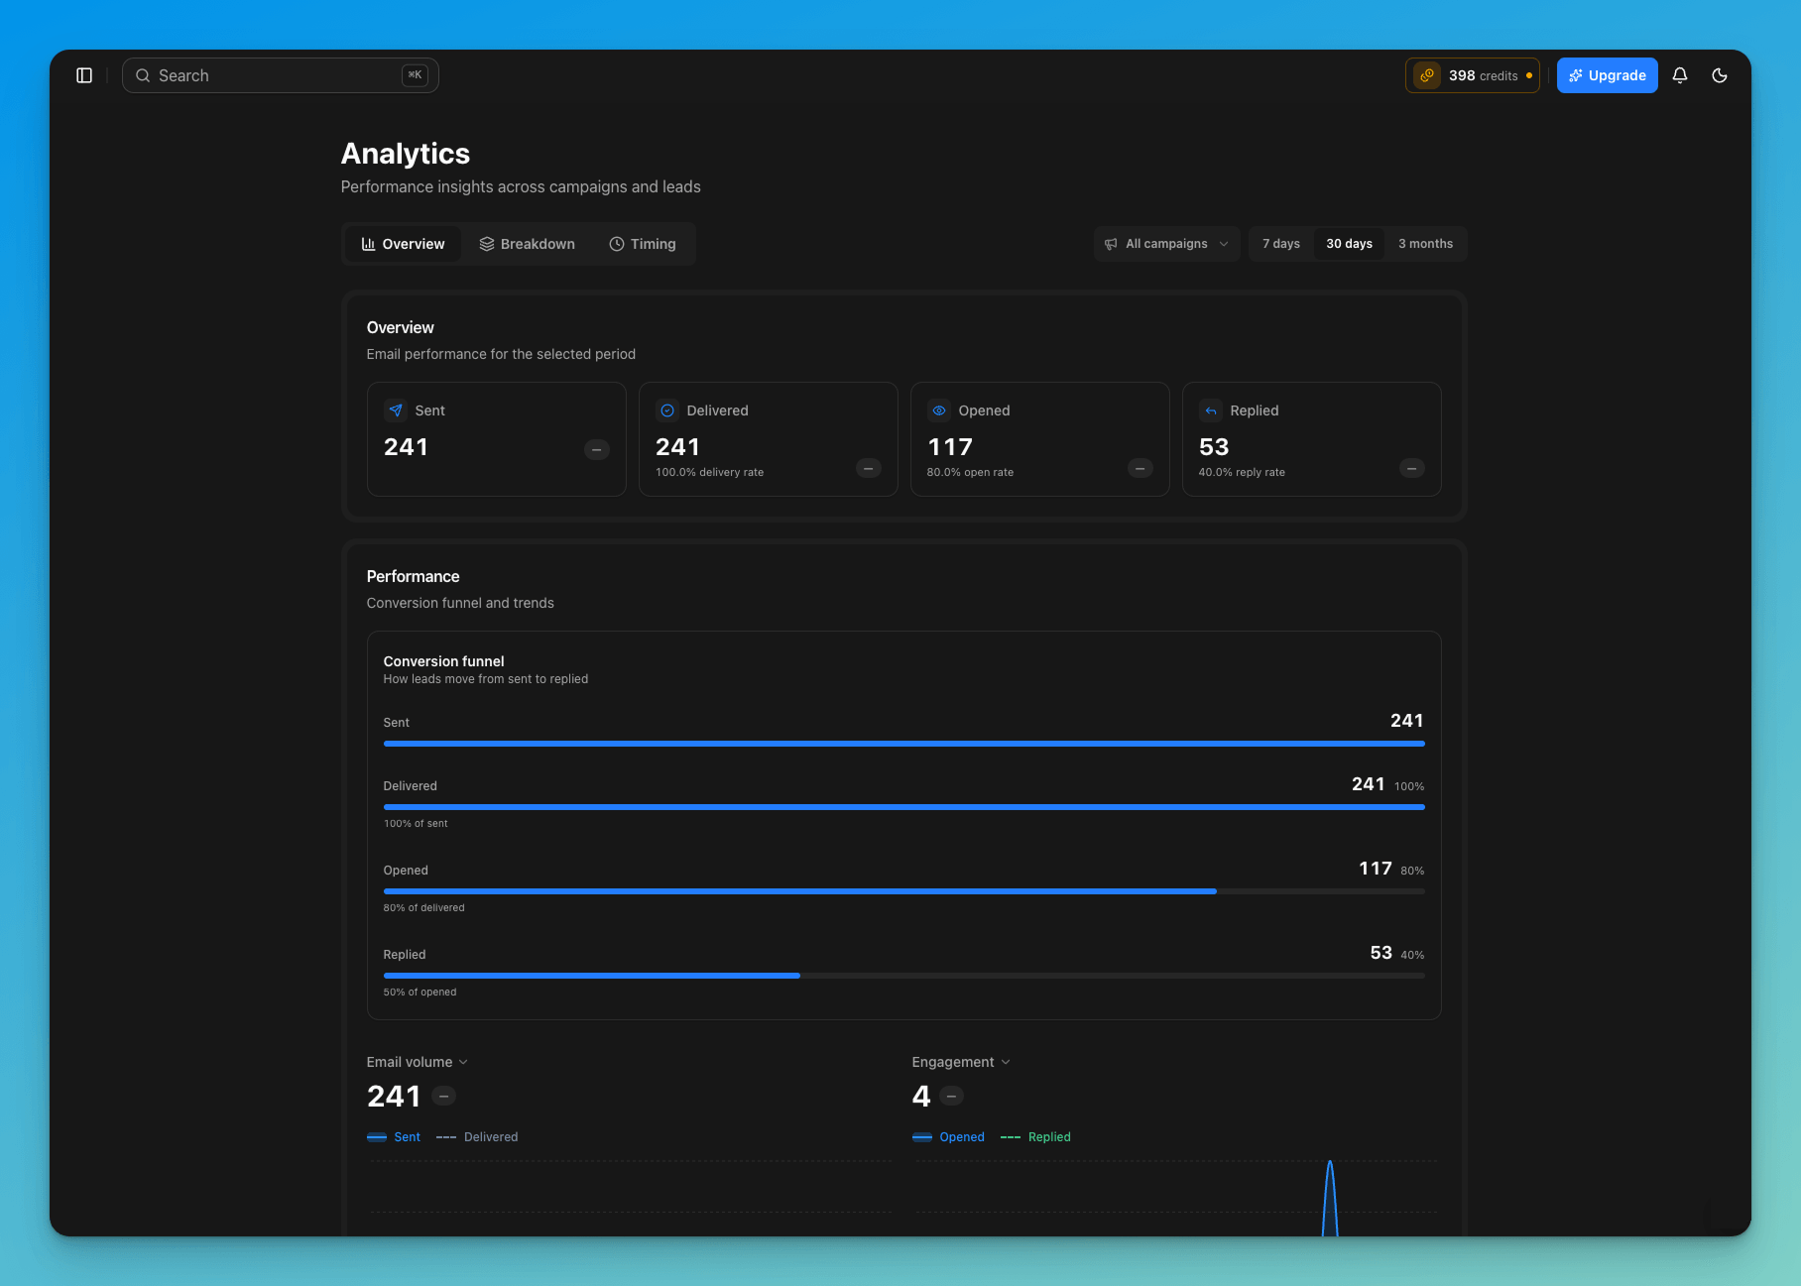Screen dimensions: 1801x1286
Task: Click "80.0% open rate" text
Action: tap(970, 473)
